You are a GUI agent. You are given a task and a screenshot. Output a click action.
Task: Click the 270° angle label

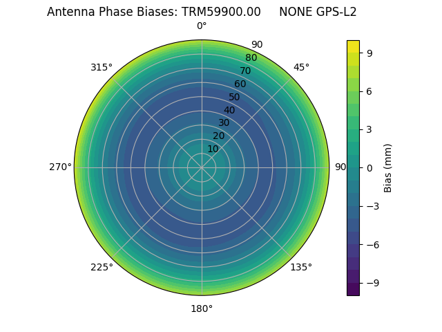click(60, 167)
